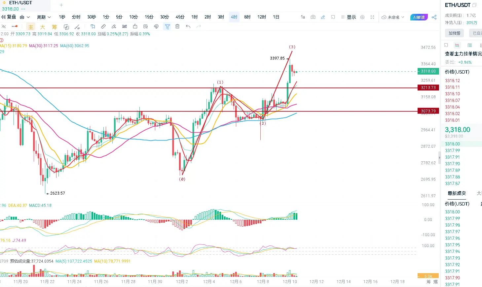Click the add-panel icon beside the pencil

pos(333,17)
